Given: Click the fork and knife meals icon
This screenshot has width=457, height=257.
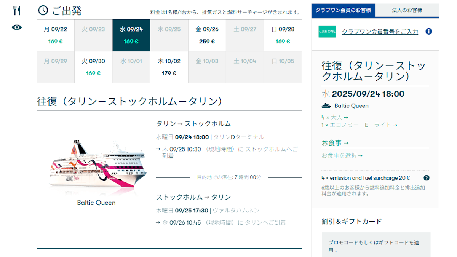Looking at the screenshot, I should (16, 11).
